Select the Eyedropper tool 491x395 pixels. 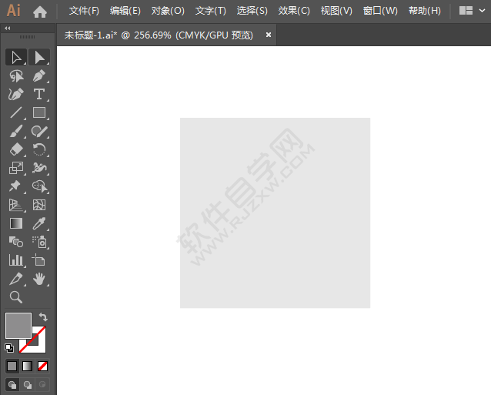(x=39, y=223)
